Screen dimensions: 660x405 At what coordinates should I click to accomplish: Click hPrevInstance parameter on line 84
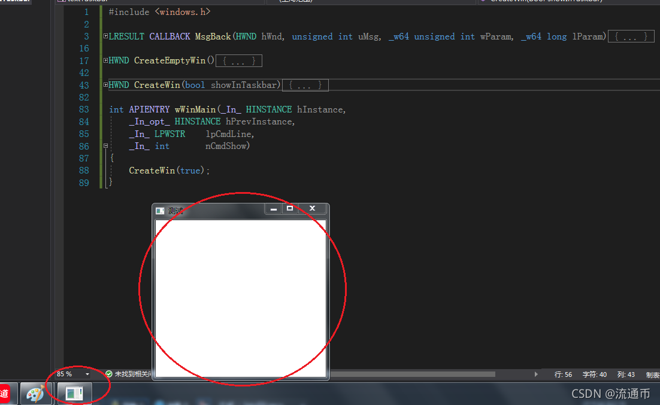[259, 121]
